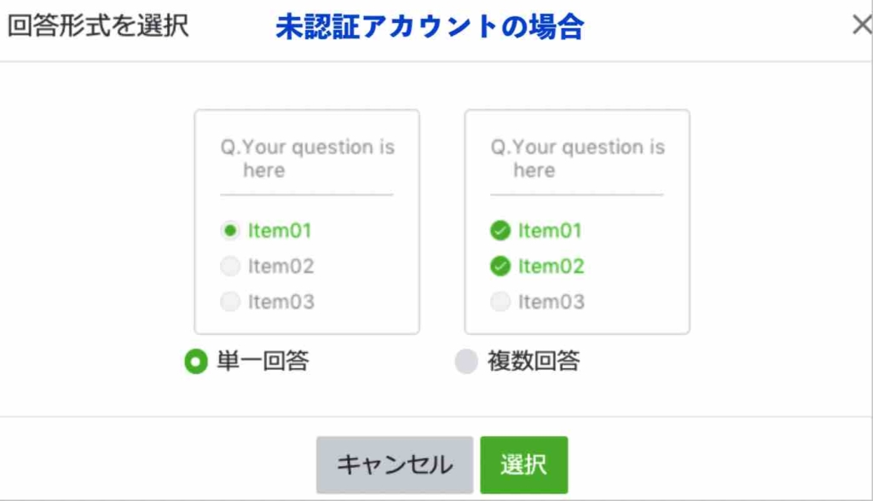This screenshot has height=501, width=873.
Task: Click Item01 radio icon in single-answer preview
Action: 230,230
